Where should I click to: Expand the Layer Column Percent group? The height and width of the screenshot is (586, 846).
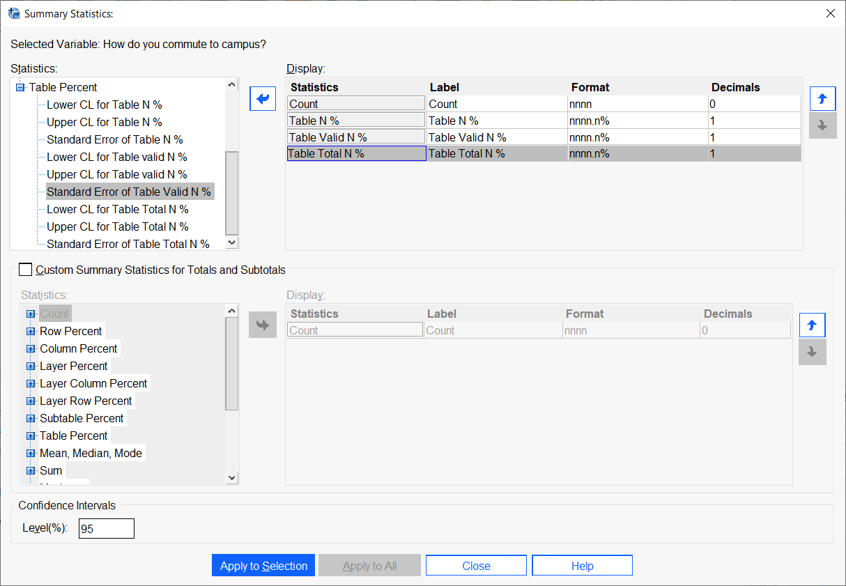pos(29,383)
